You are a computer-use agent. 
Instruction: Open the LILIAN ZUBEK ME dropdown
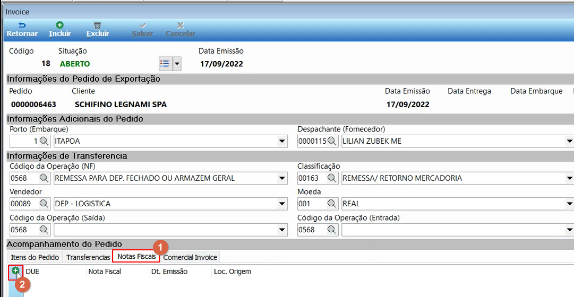(569, 141)
